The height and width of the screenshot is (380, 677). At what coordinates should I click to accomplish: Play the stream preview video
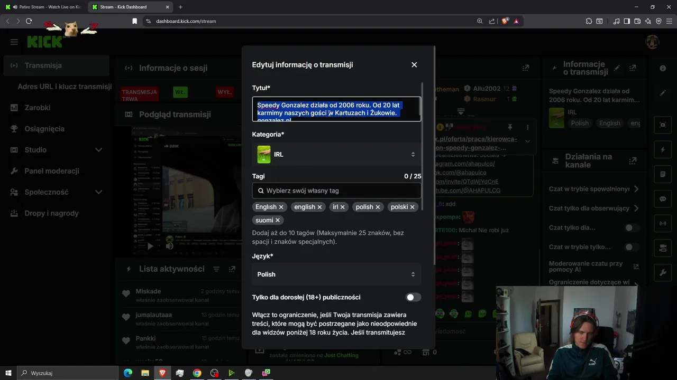pos(150,245)
